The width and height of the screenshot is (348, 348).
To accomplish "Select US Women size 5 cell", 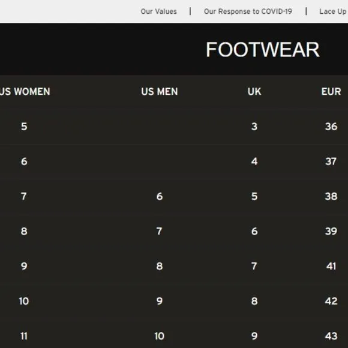I will click(x=24, y=127).
